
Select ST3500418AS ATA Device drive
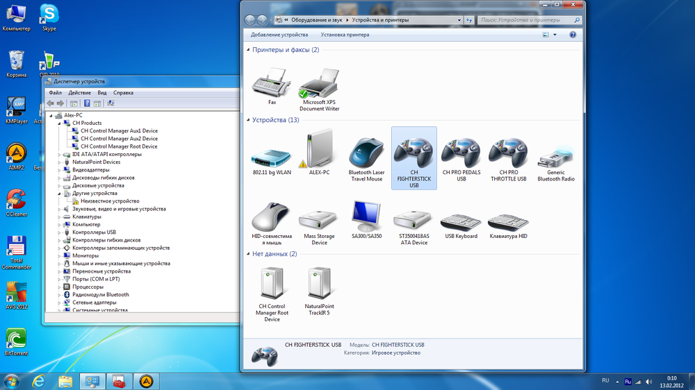(x=414, y=227)
